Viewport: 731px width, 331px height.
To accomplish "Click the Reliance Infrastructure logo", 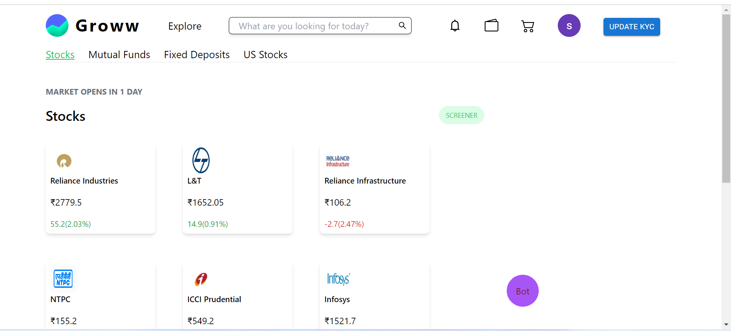I will point(337,160).
